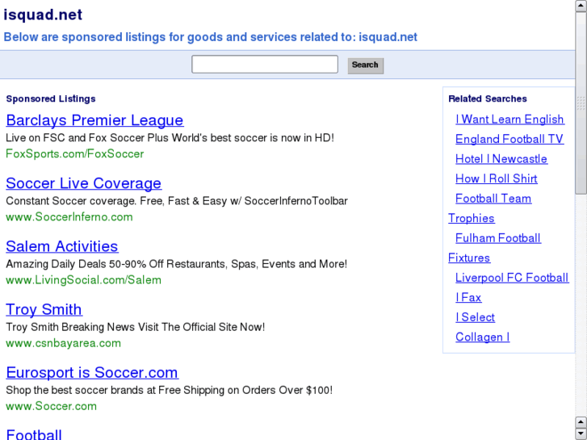Screen dimensions: 587x440
Task: Visit the www.LivingSocial.com/Salem URL
Action: point(83,280)
